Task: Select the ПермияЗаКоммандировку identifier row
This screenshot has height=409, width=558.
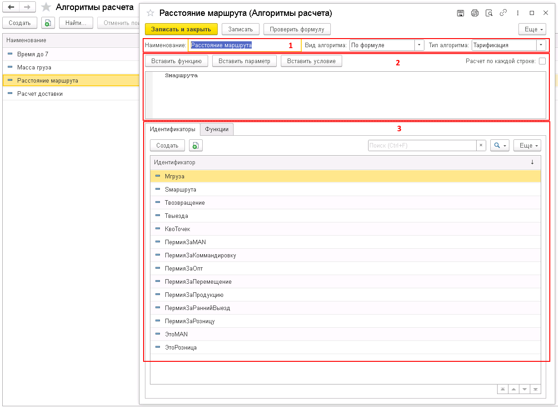Action: point(200,255)
